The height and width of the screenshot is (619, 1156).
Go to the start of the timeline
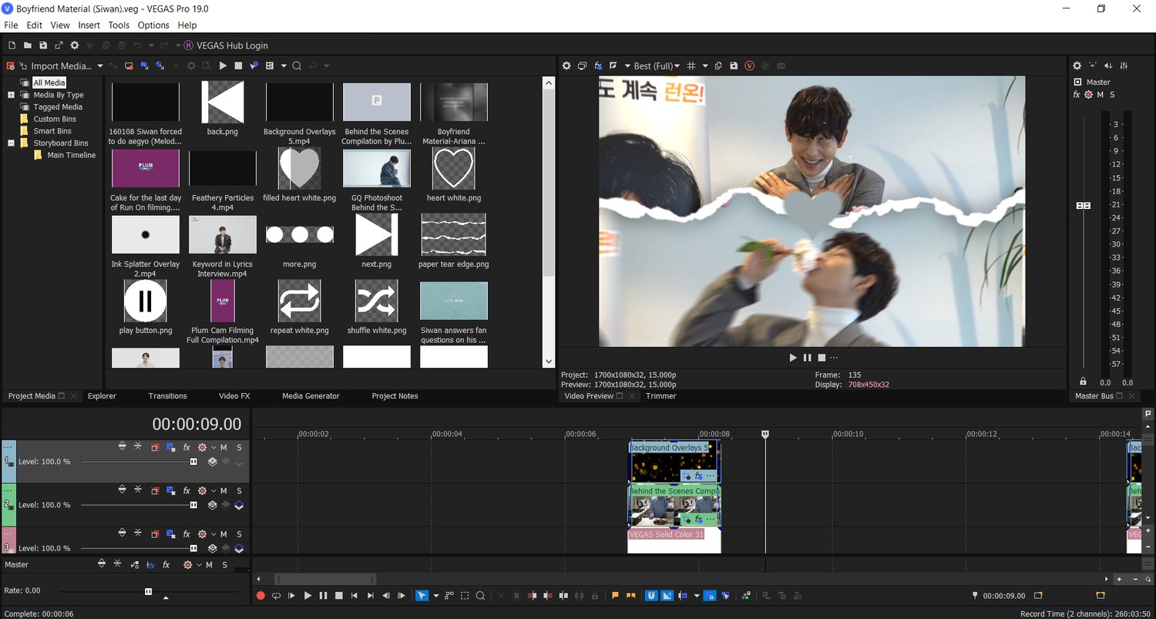[355, 596]
